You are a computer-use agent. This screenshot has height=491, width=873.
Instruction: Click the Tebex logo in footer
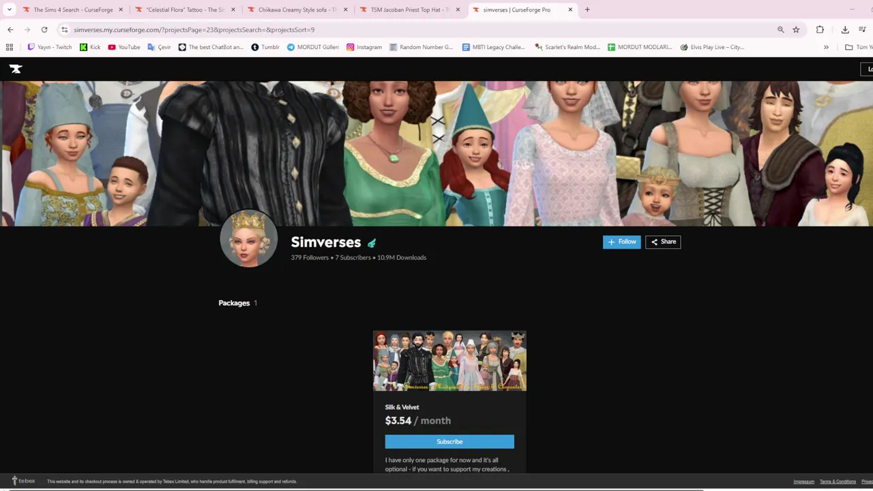[x=23, y=481]
